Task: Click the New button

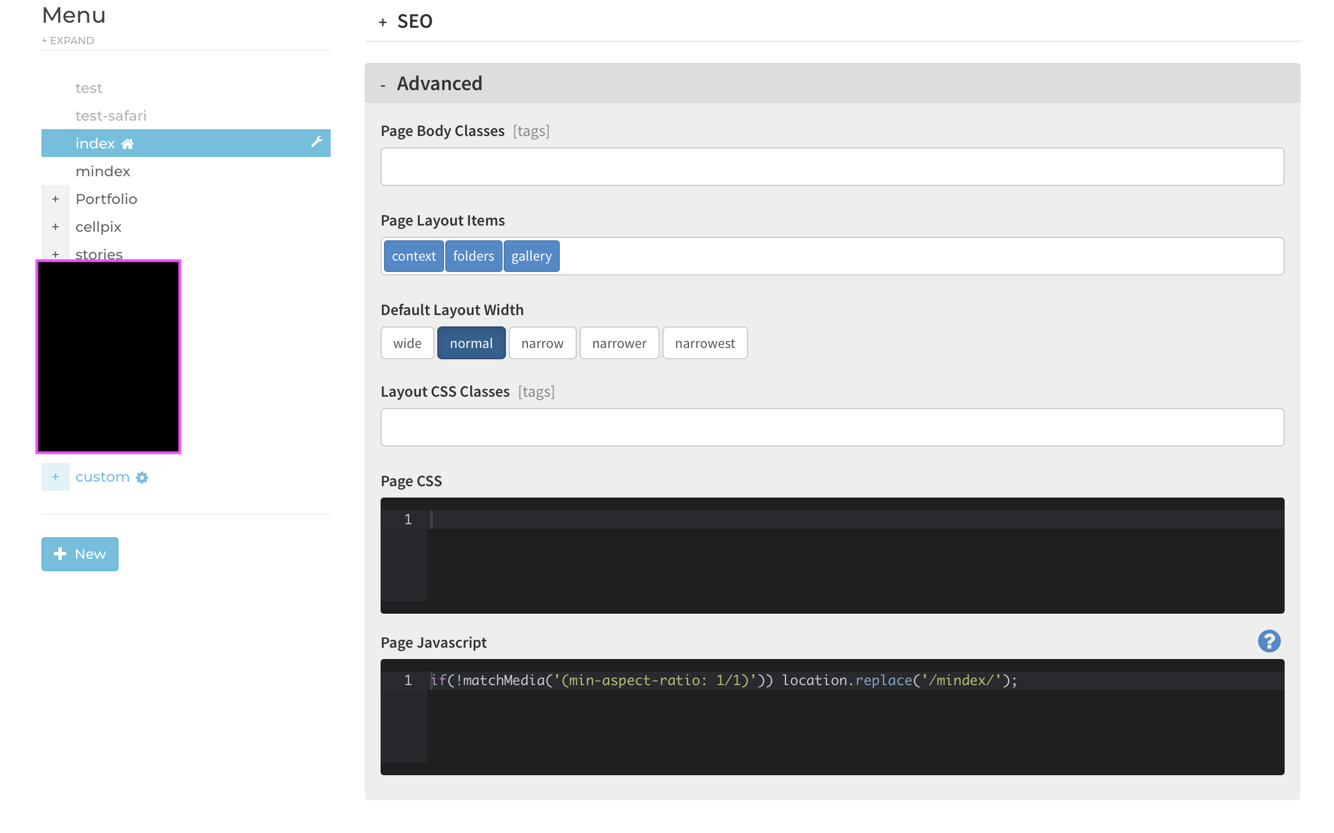Action: [80, 554]
